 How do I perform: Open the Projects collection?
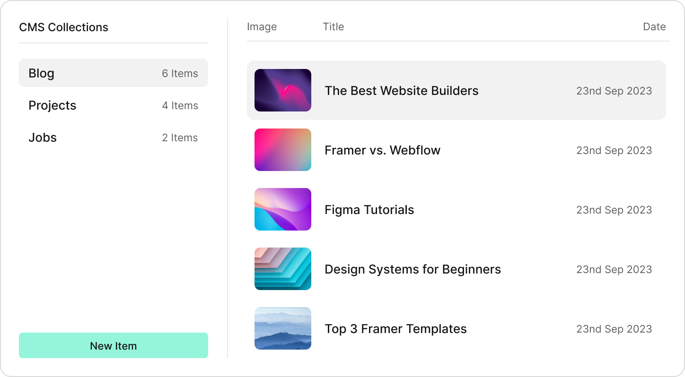(x=114, y=105)
